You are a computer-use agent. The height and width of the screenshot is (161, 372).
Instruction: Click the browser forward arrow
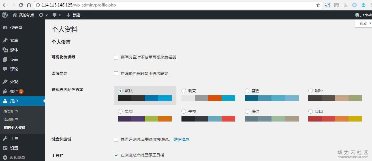coord(13,5)
